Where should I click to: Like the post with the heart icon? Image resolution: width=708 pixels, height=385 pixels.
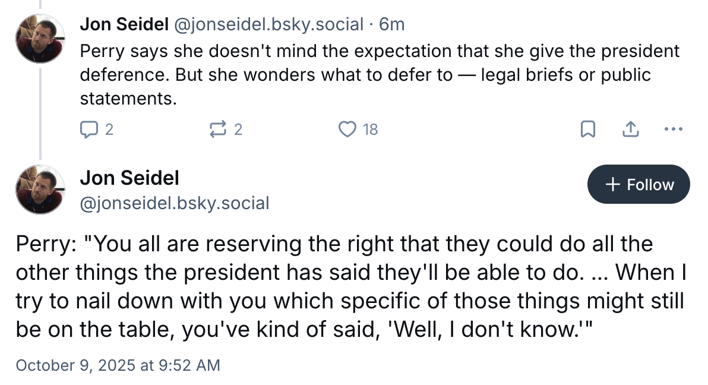click(x=347, y=129)
